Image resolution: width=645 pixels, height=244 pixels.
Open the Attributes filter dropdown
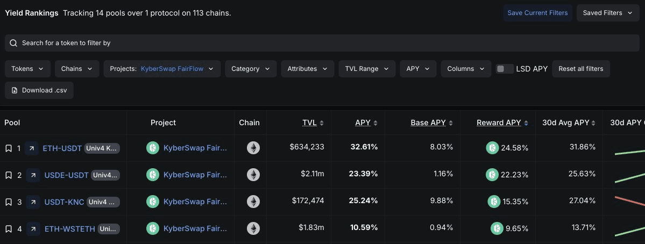[308, 69]
